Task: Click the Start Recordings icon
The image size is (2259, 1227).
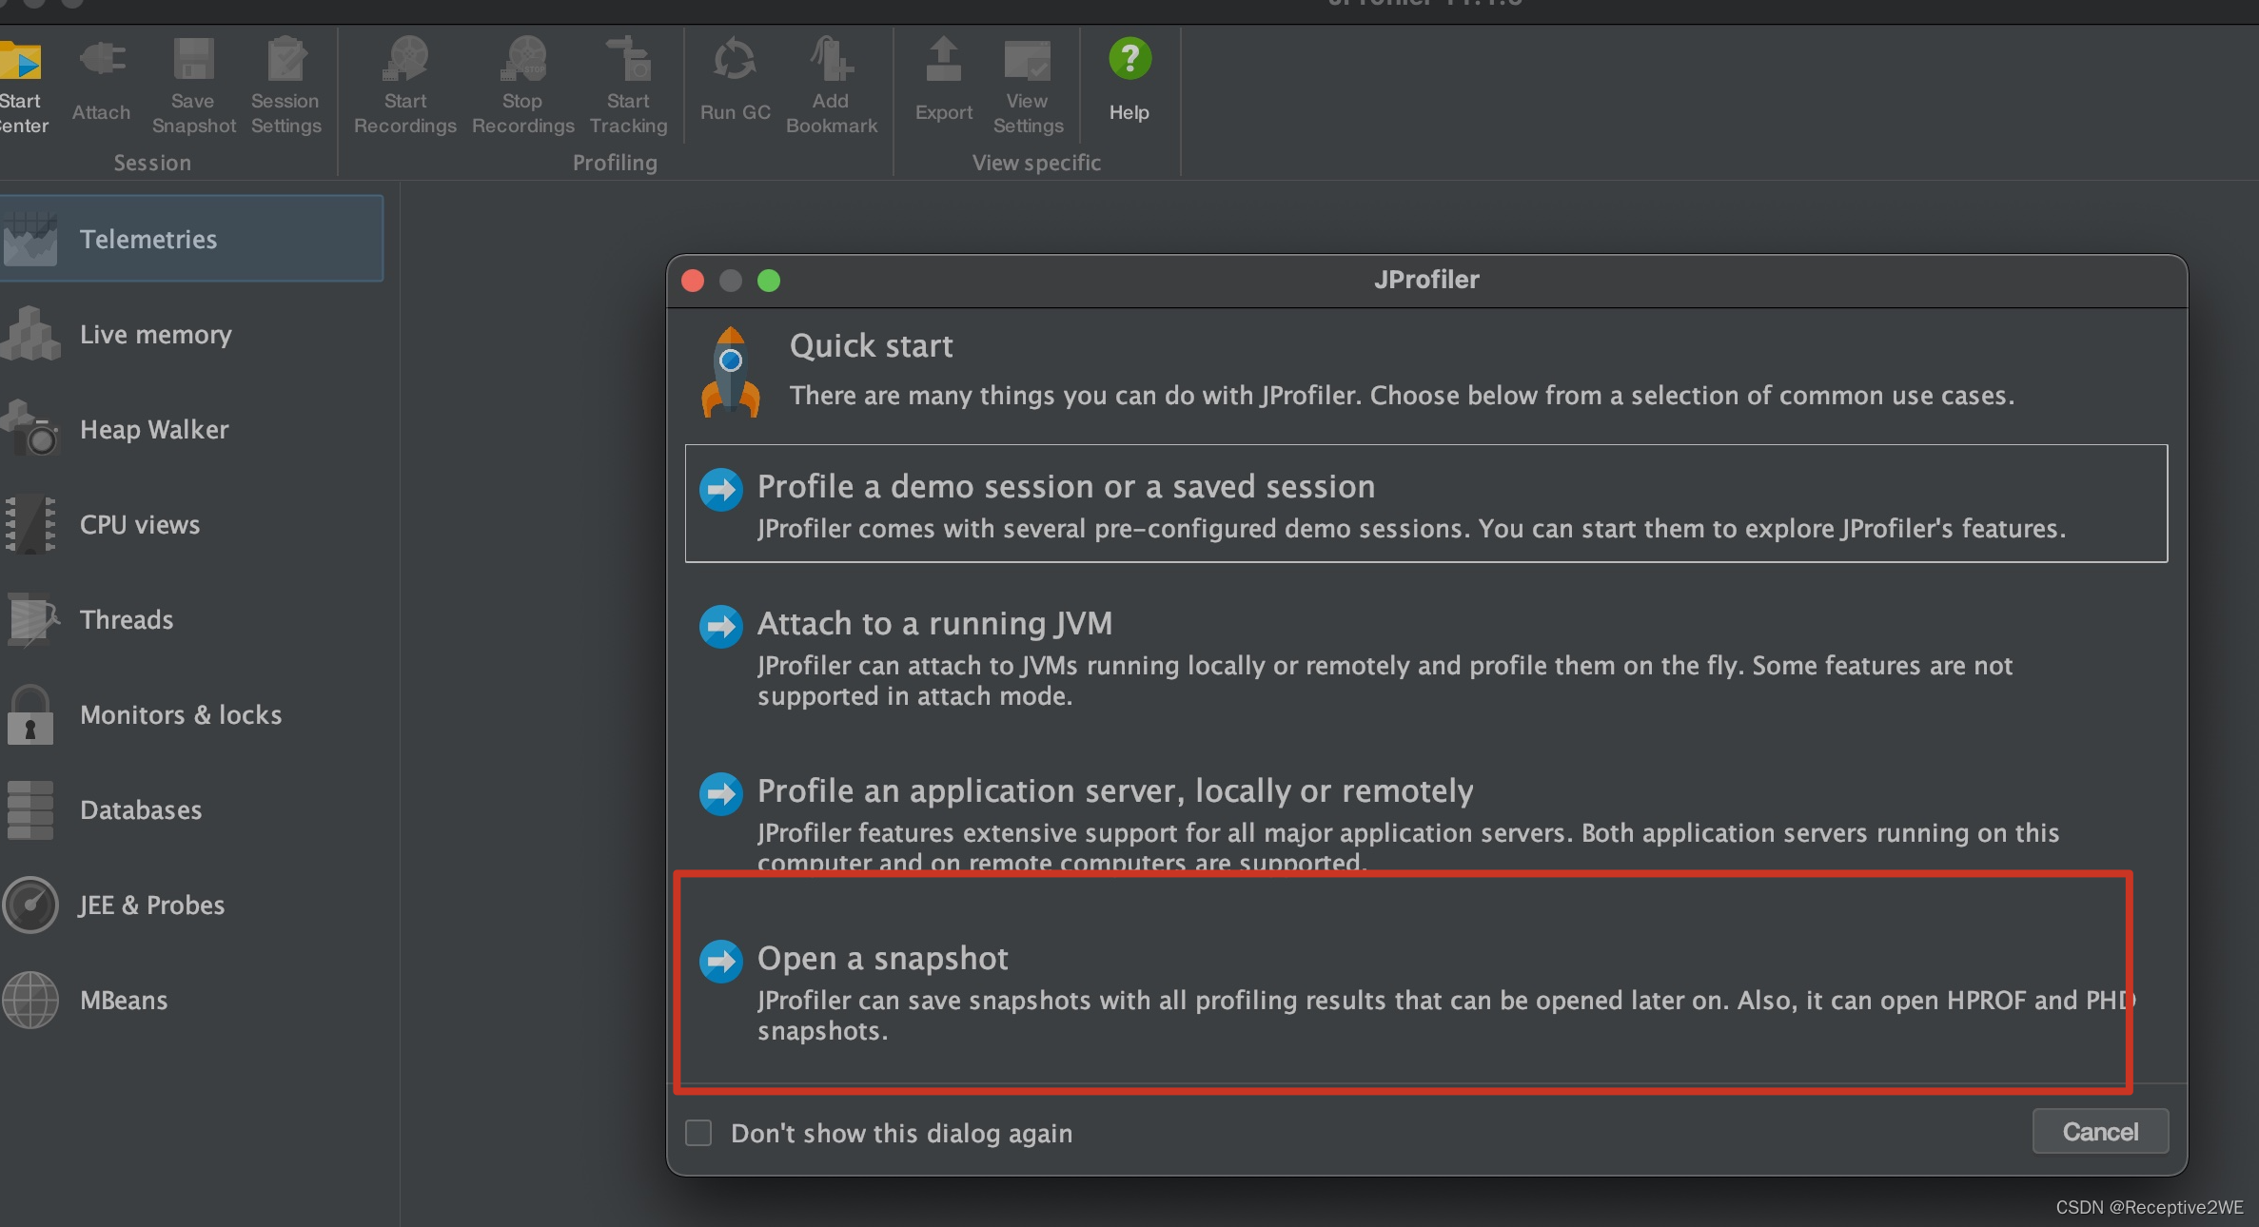Action: pyautogui.click(x=406, y=59)
